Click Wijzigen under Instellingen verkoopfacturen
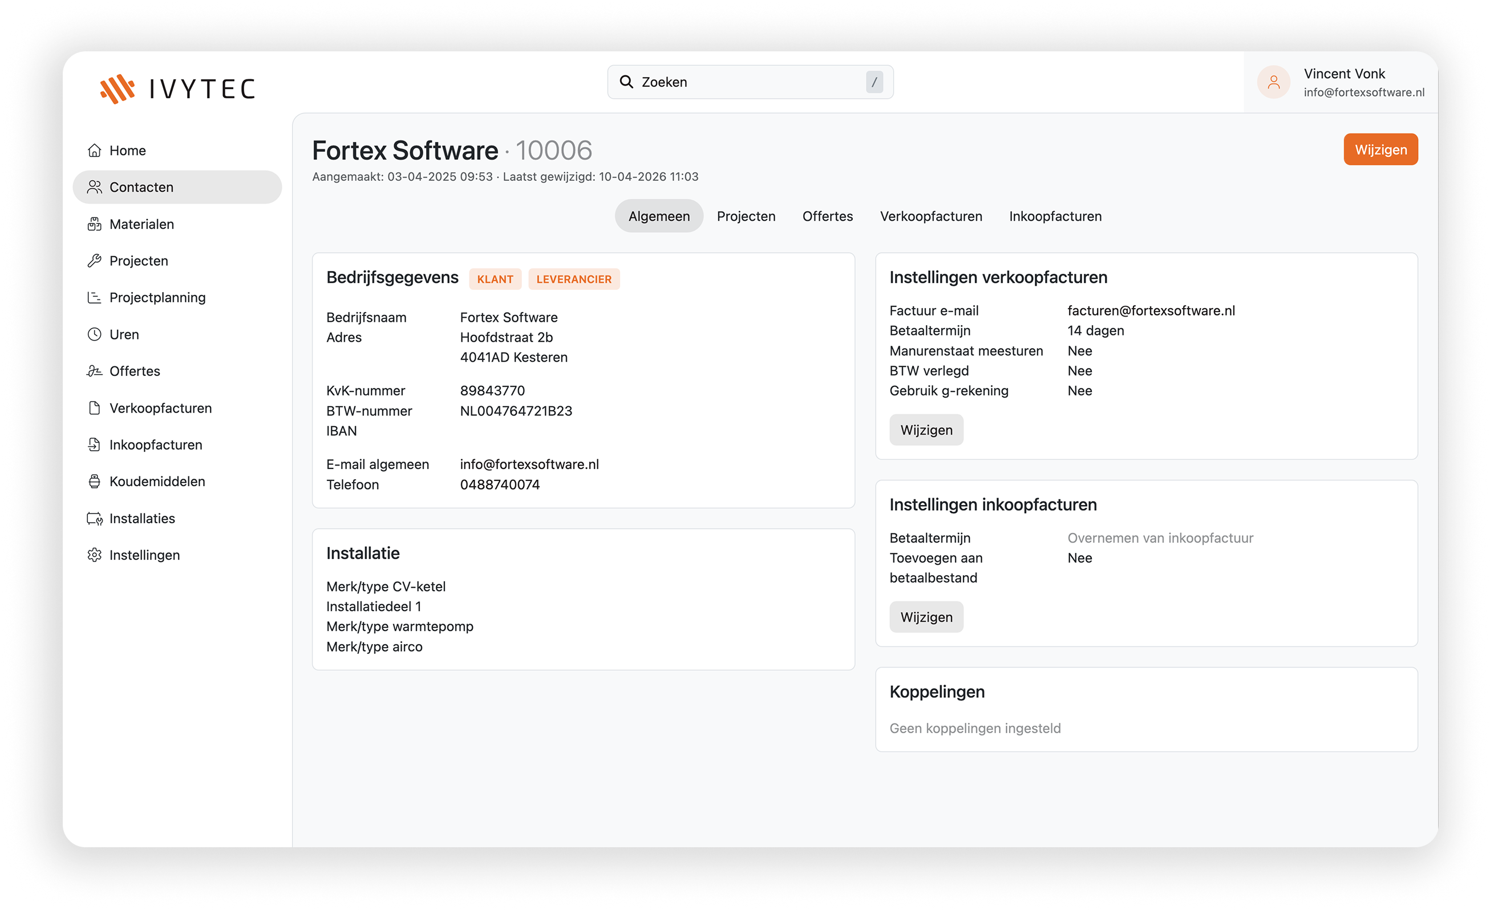1490x910 pixels. pos(926,430)
